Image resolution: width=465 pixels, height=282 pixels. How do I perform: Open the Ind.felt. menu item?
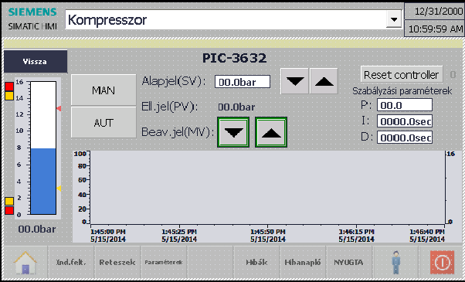[x=71, y=262]
